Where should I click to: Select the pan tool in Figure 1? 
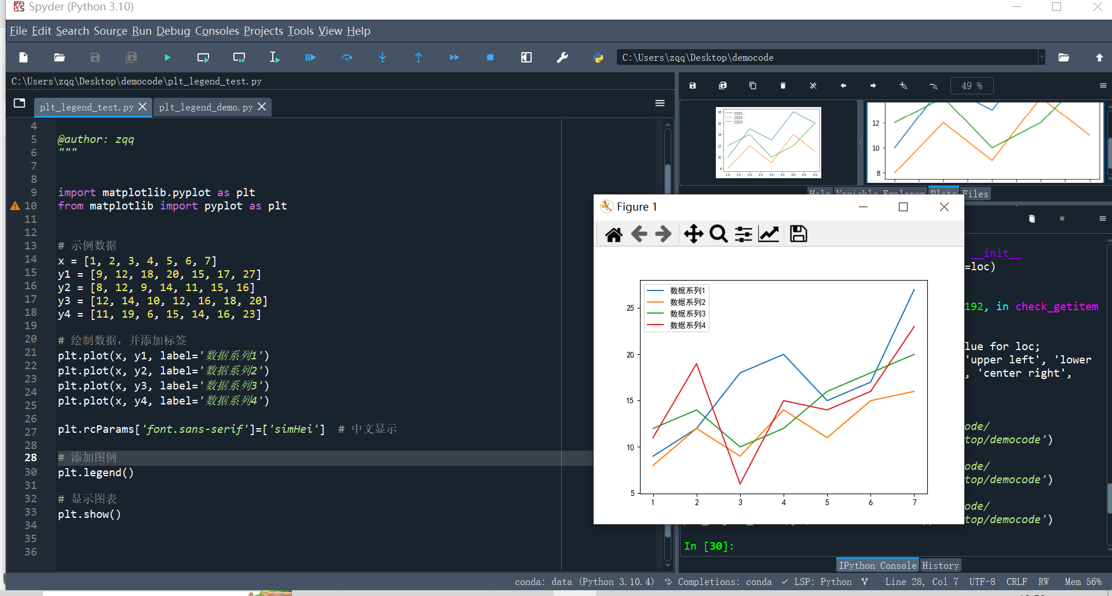(693, 234)
